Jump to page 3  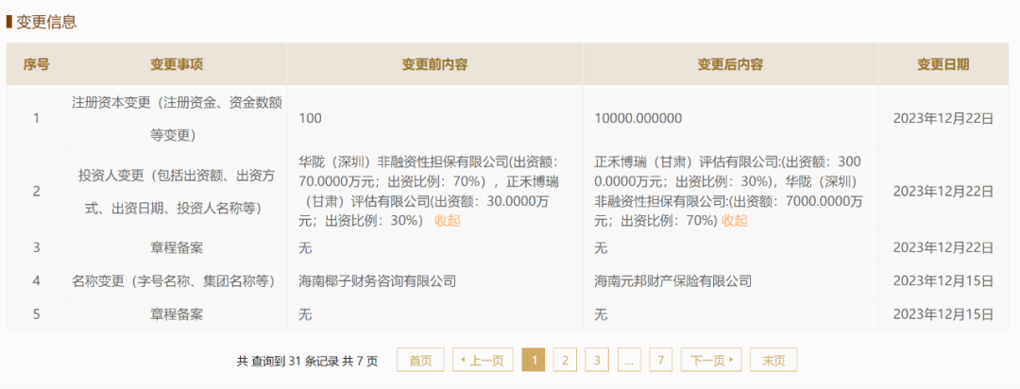tap(597, 360)
